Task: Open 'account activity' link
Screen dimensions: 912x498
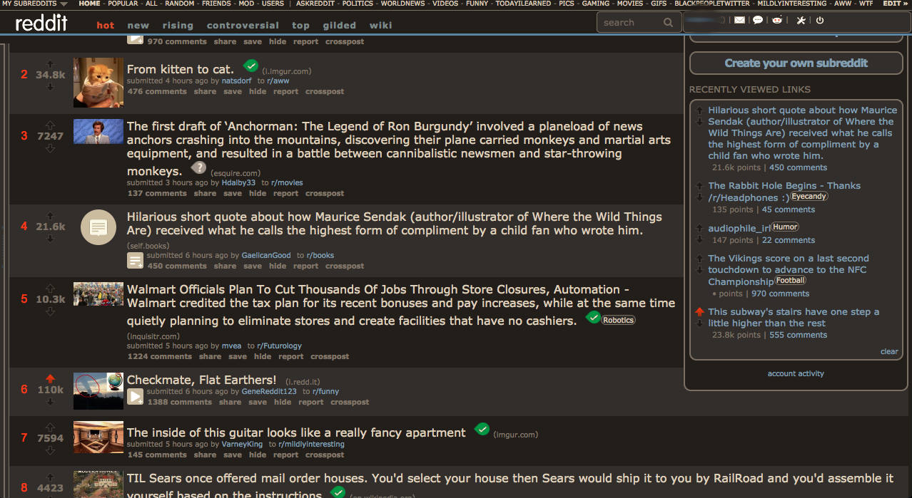Action: tap(796, 373)
